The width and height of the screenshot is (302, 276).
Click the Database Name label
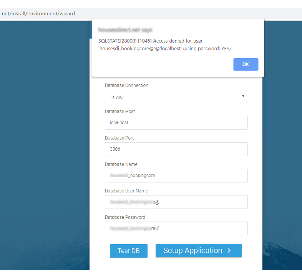121,164
